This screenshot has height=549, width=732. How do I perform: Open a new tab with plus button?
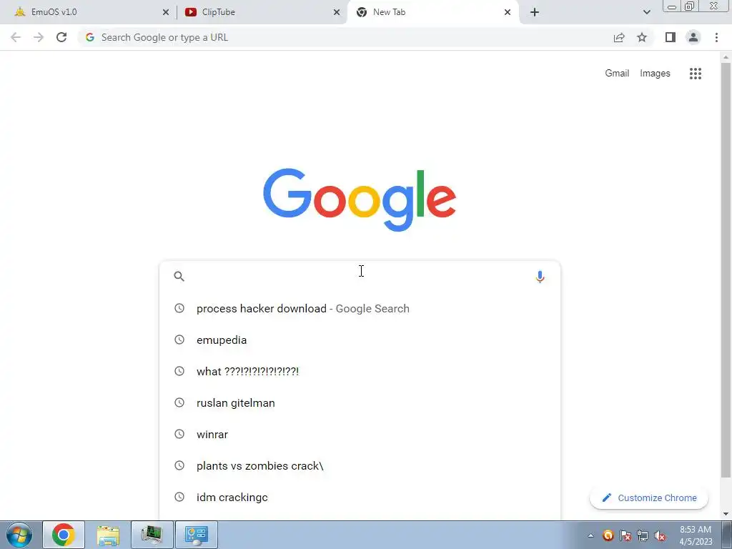click(535, 12)
